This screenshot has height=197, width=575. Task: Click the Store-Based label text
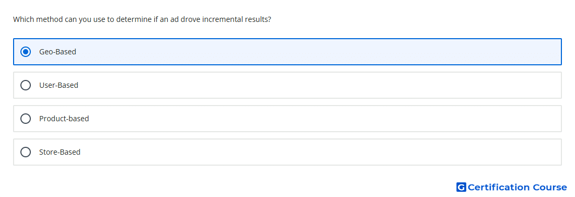tap(60, 152)
